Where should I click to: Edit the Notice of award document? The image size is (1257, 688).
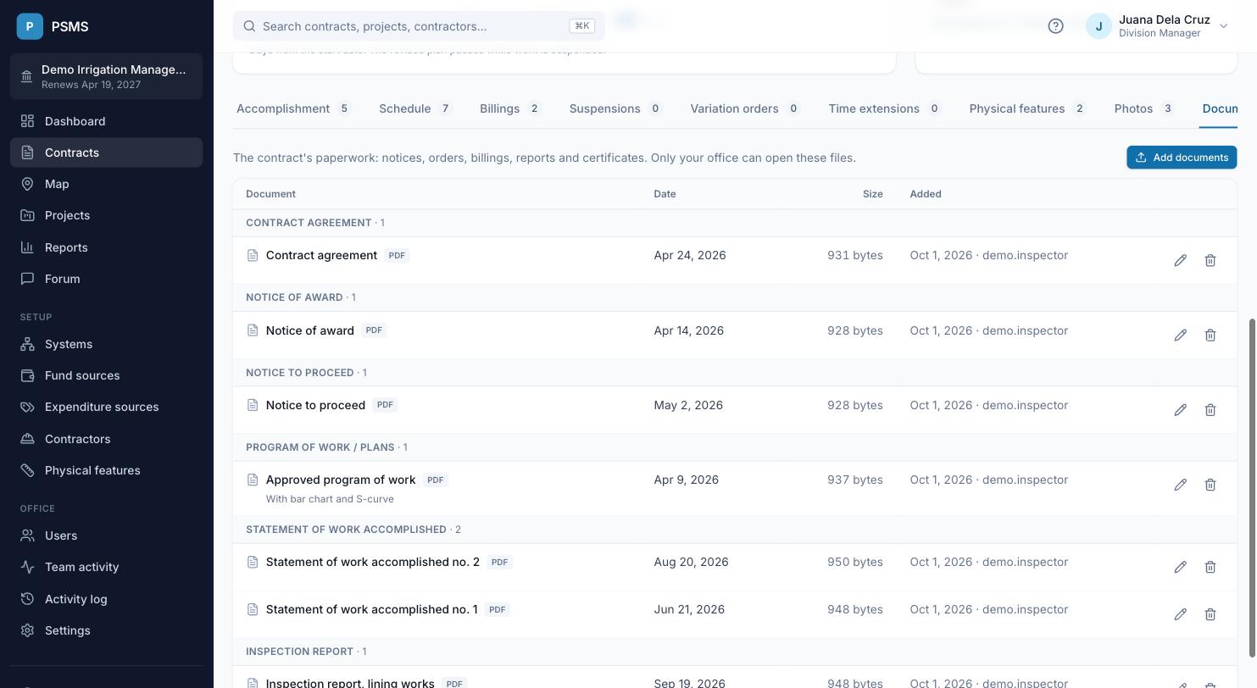[1180, 335]
